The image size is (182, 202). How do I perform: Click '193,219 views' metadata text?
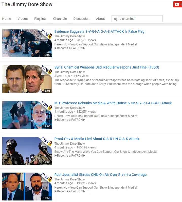point(86,183)
